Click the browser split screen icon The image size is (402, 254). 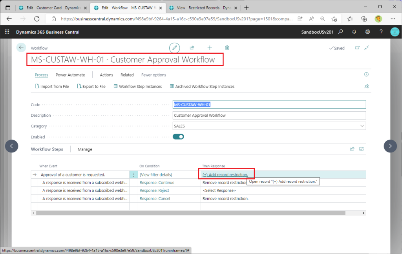300,19
